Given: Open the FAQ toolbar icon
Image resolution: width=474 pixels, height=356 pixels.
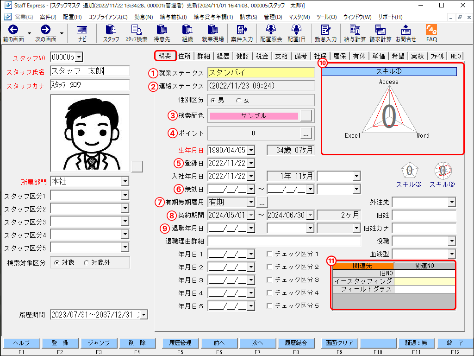Looking at the screenshot, I should 431,33.
